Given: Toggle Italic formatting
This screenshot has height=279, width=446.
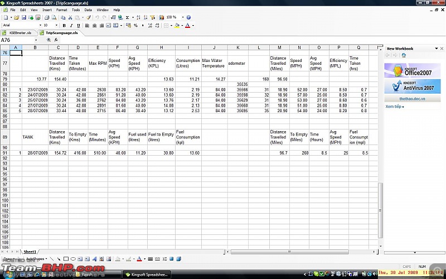Looking at the screenshot, I should tap(71, 26).
